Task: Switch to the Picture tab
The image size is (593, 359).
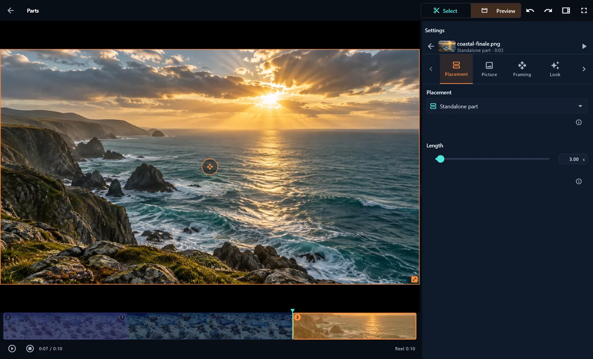Action: (x=489, y=69)
